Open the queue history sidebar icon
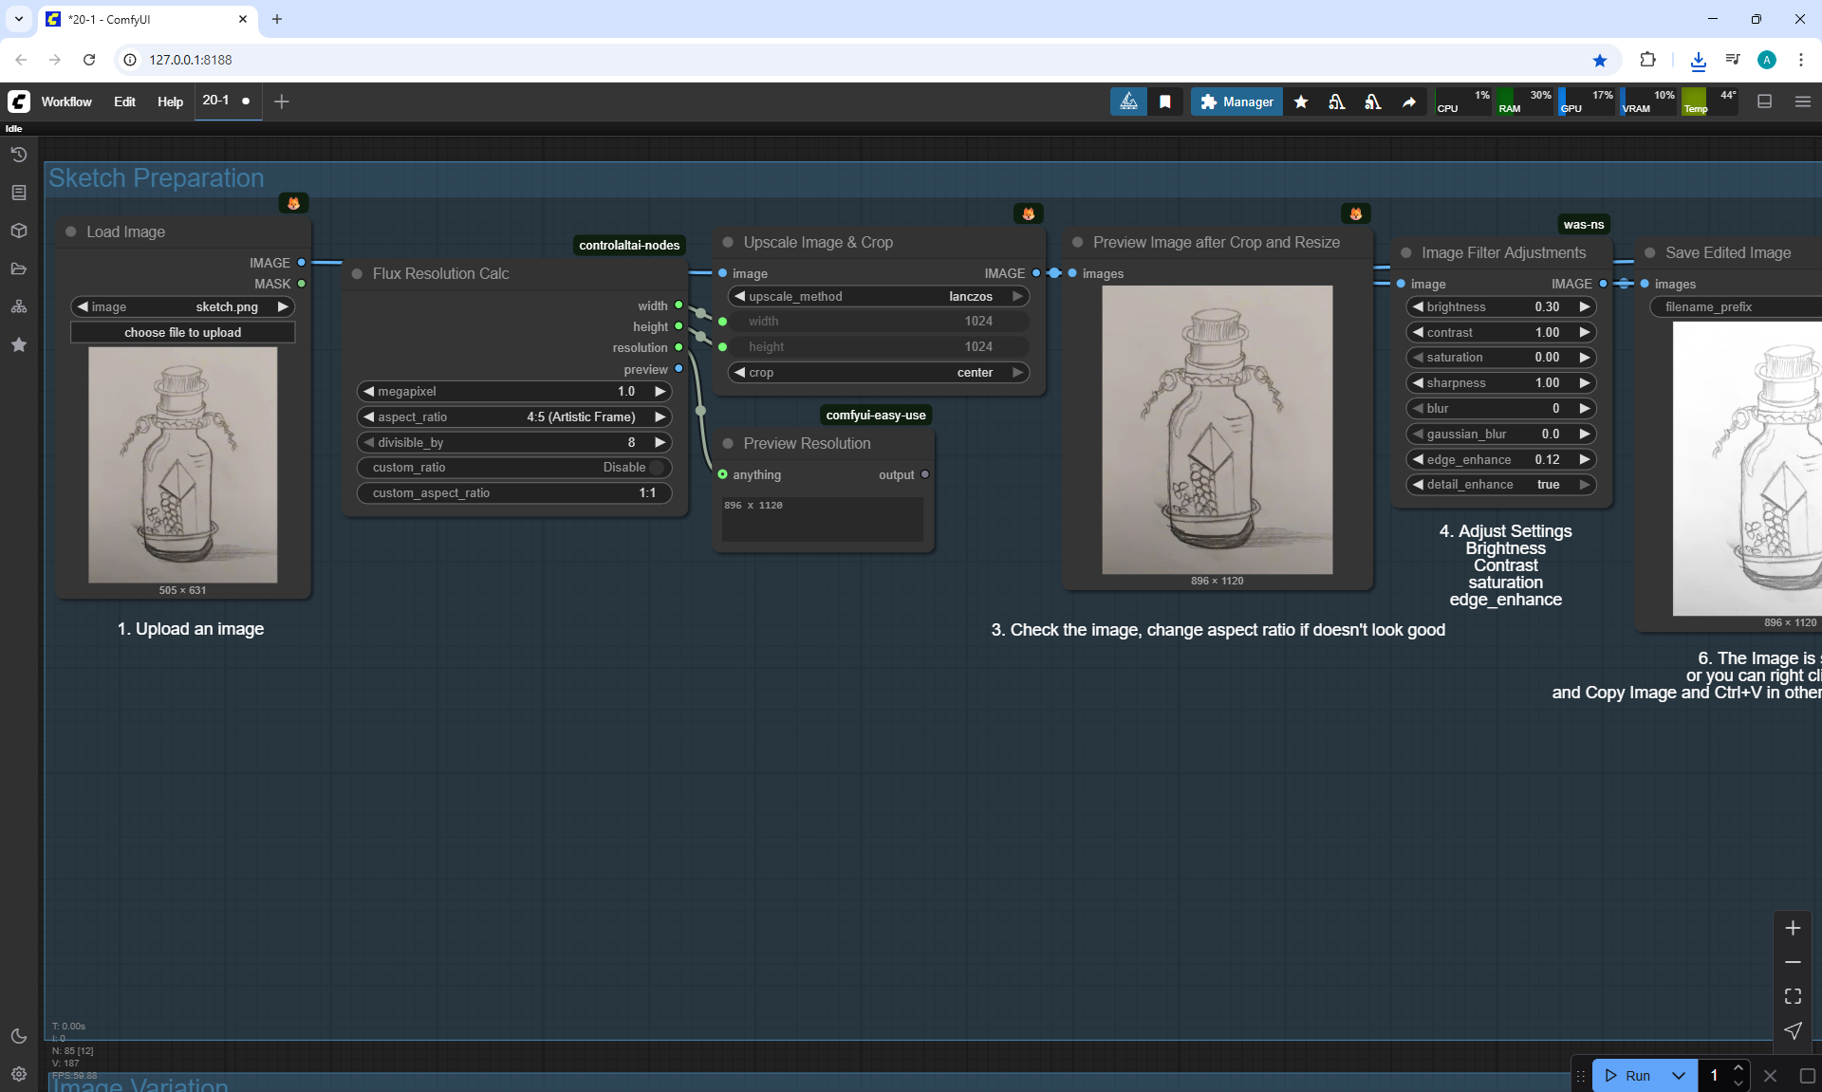The height and width of the screenshot is (1092, 1822). pyautogui.click(x=18, y=155)
